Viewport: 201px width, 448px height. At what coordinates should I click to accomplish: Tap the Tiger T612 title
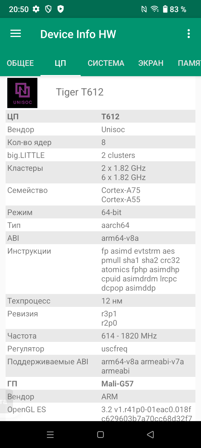point(80,92)
